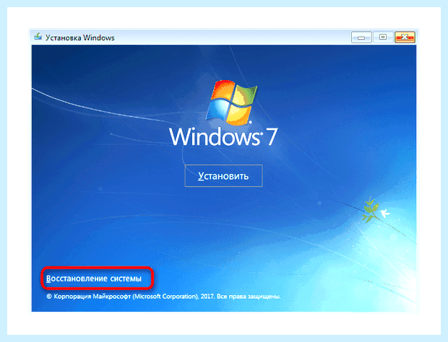Open the Восстановление системы link
The image size is (448, 342).
[94, 279]
